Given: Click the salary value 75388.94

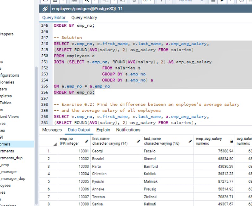Looking at the screenshot, I should click(214, 151).
